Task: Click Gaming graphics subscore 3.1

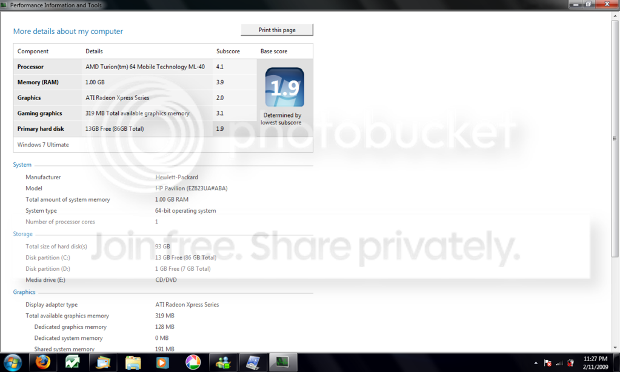Action: [220, 113]
